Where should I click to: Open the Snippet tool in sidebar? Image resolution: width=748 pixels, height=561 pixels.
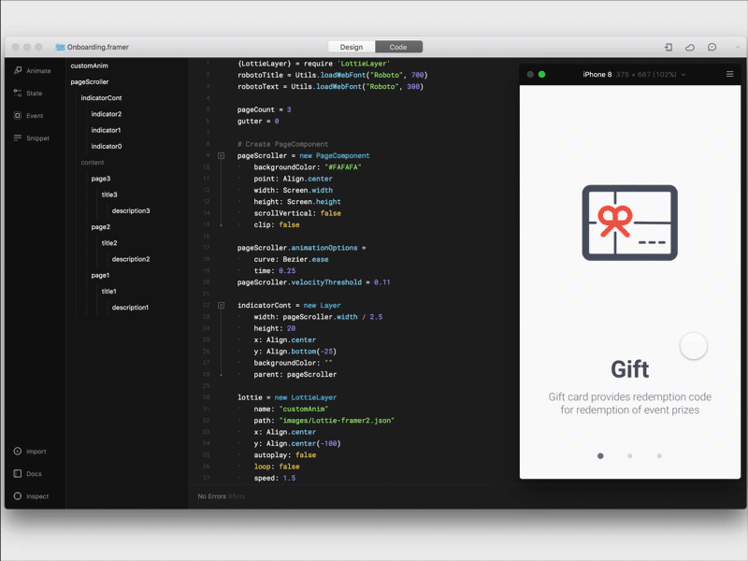[x=31, y=137]
